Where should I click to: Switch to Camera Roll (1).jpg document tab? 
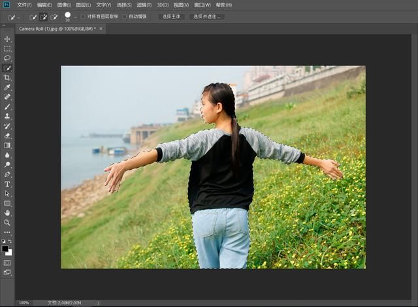click(57, 29)
